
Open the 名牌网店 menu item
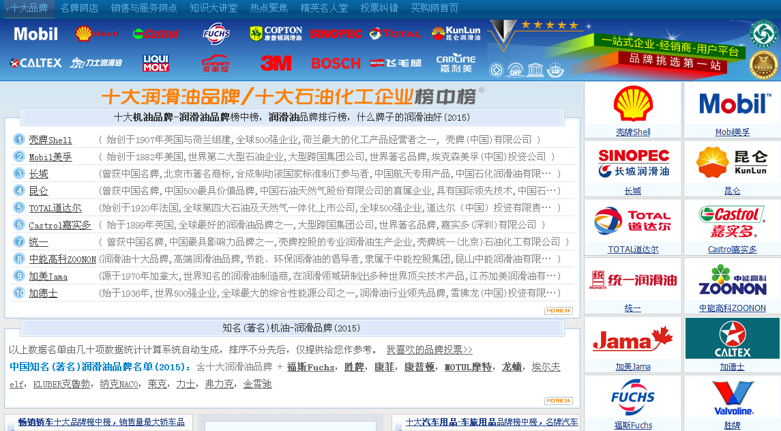pos(79,8)
